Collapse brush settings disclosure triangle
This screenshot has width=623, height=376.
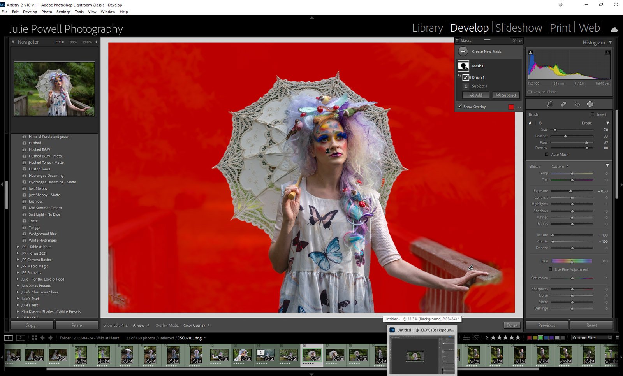click(607, 123)
